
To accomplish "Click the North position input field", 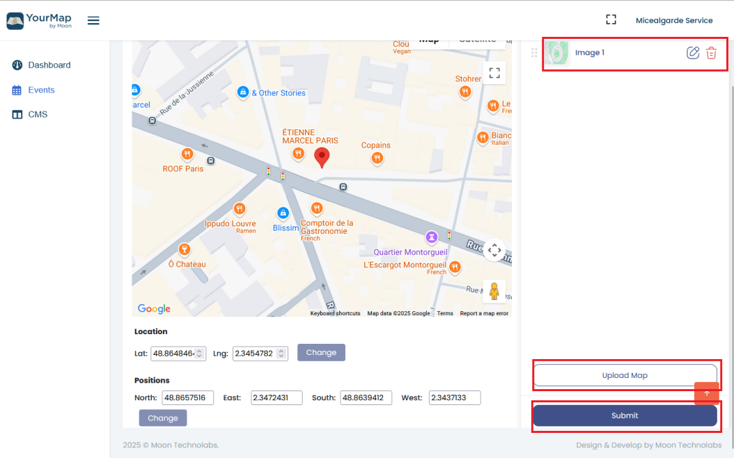I will coord(187,398).
